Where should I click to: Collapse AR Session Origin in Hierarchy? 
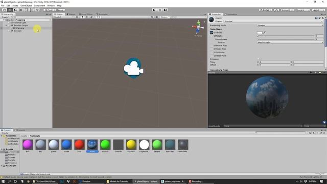click(x=6, y=25)
